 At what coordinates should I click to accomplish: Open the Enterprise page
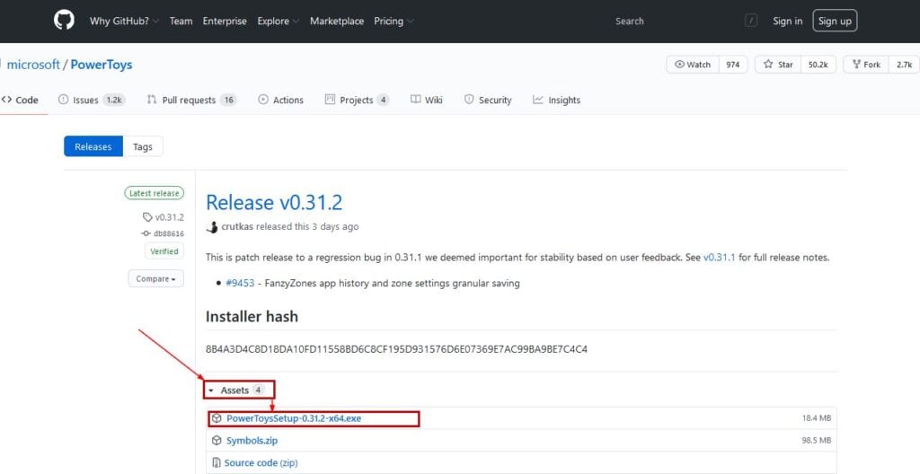point(225,22)
